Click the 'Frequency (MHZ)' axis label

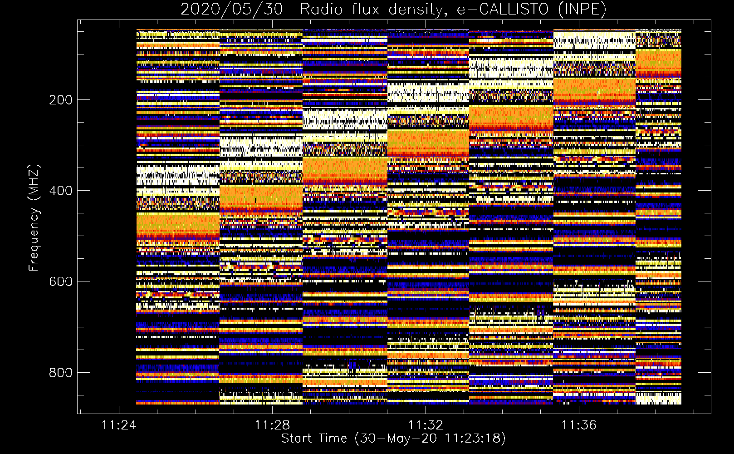point(34,218)
